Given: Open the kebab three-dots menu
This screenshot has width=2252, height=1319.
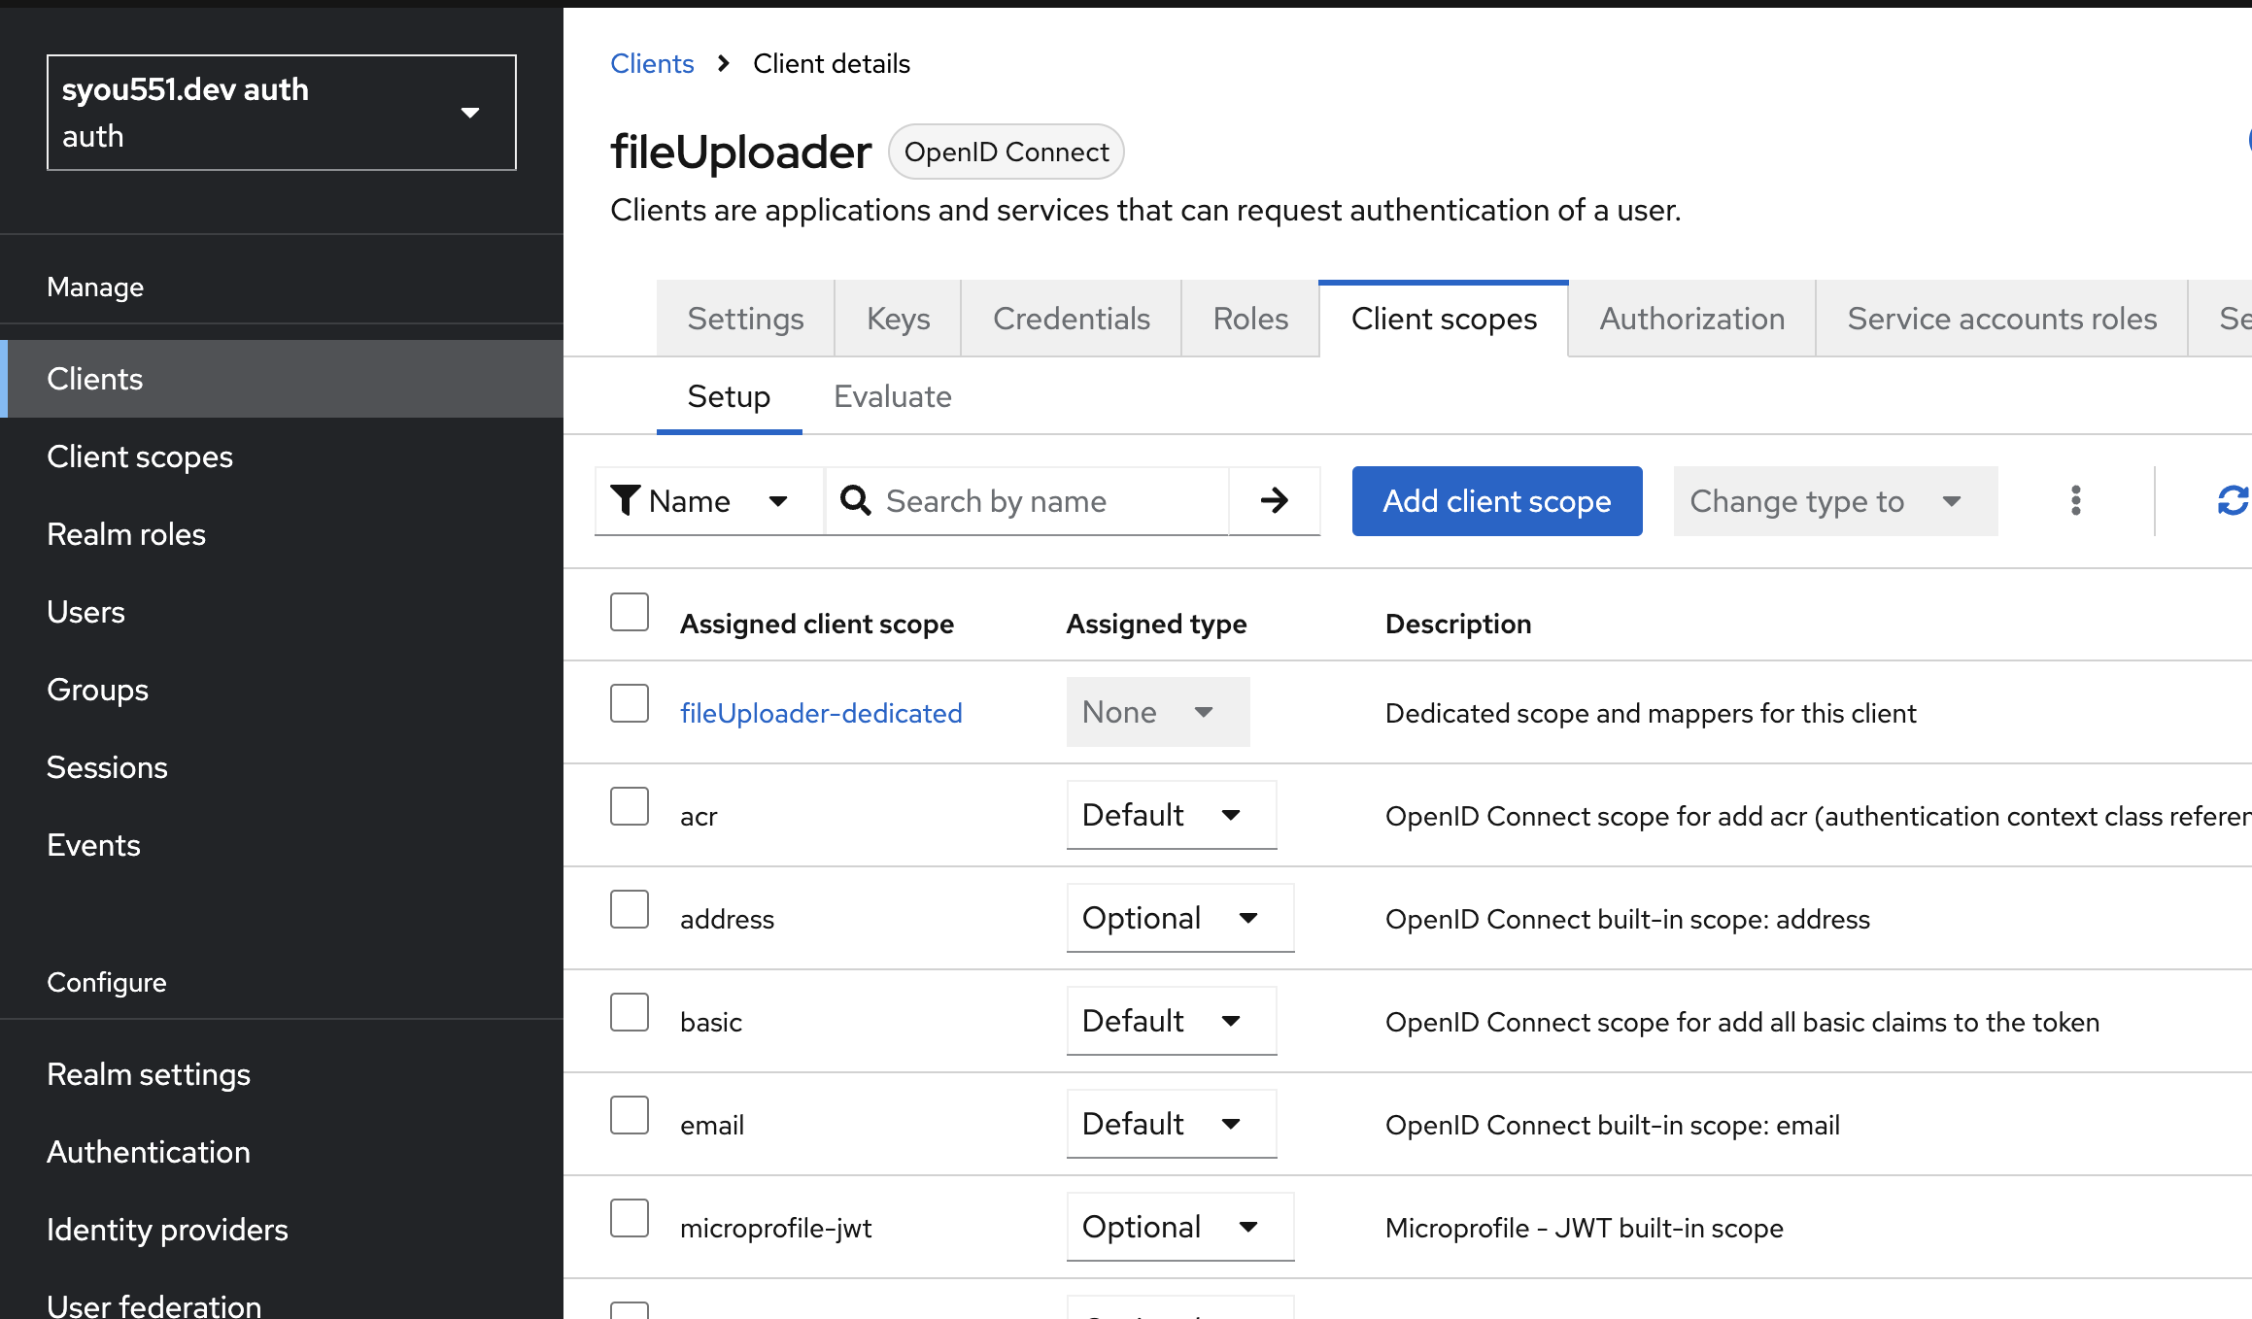Looking at the screenshot, I should pos(2075,501).
